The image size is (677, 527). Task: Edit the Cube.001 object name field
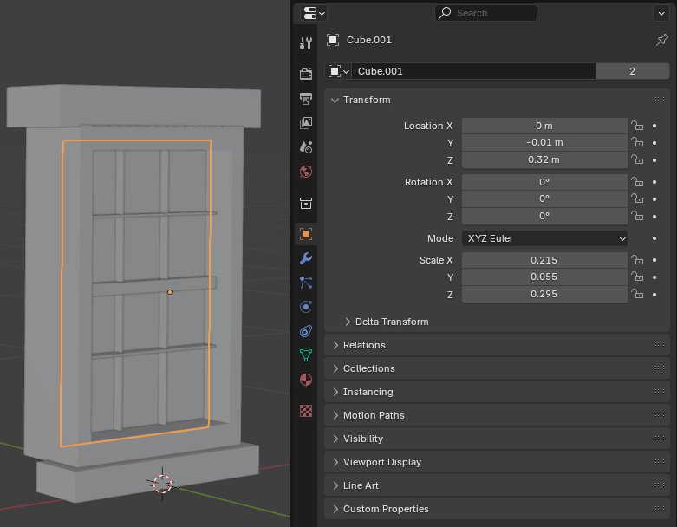(x=473, y=71)
